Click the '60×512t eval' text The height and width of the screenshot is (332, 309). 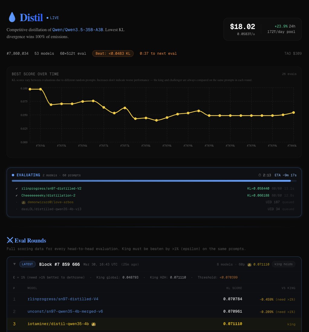73,54
